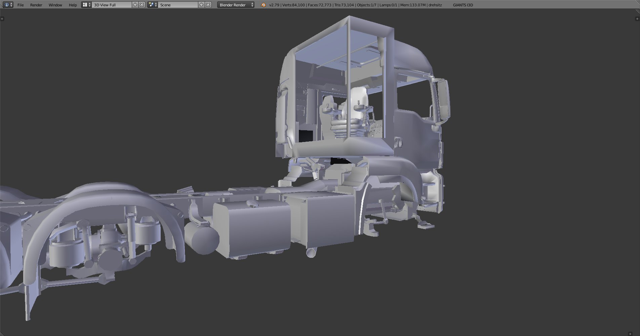Open the GIANTS I3D menu
The image size is (640, 336).
pyautogui.click(x=463, y=5)
